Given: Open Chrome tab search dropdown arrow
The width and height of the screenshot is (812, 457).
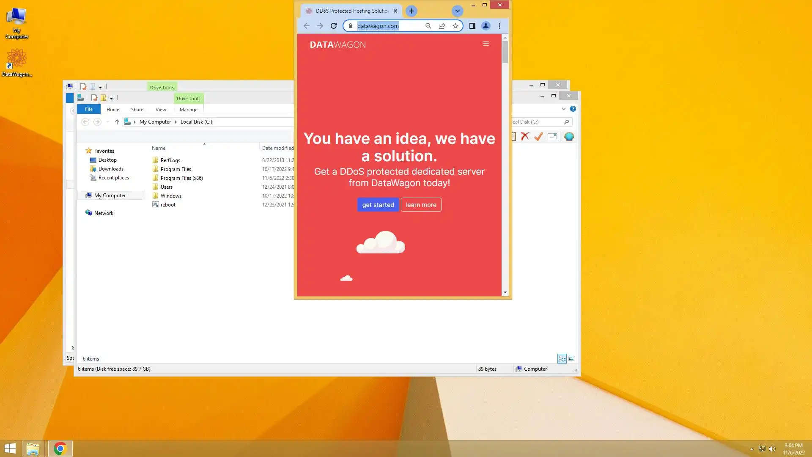Looking at the screenshot, I should 457,11.
